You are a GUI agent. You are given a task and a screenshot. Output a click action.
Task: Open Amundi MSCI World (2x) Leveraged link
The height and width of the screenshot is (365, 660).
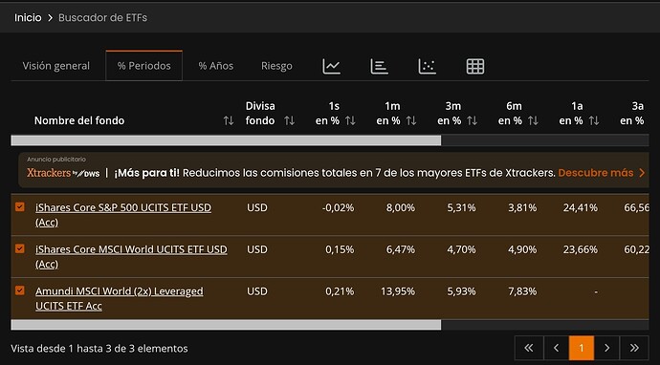tap(120, 298)
